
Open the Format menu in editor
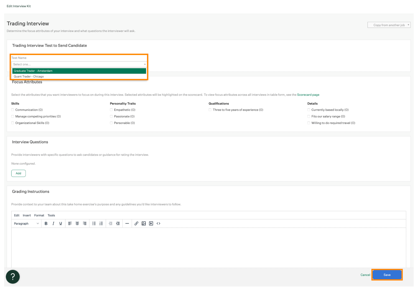tap(39, 215)
